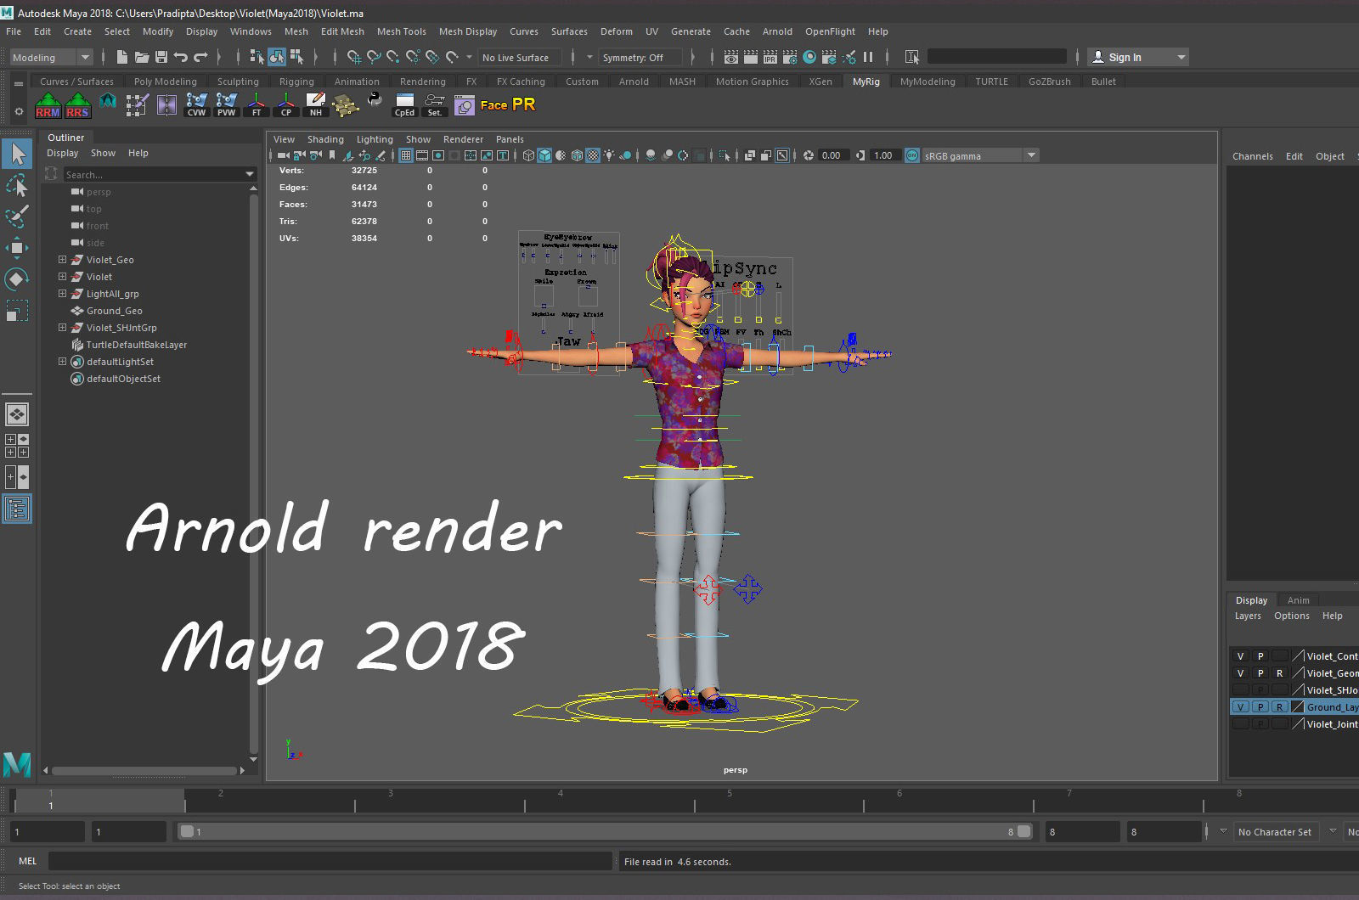
Task: Click the Python script shelf icon
Action: pos(375,100)
